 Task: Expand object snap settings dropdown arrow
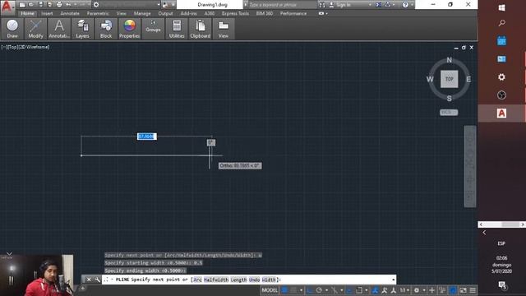tap(367, 290)
